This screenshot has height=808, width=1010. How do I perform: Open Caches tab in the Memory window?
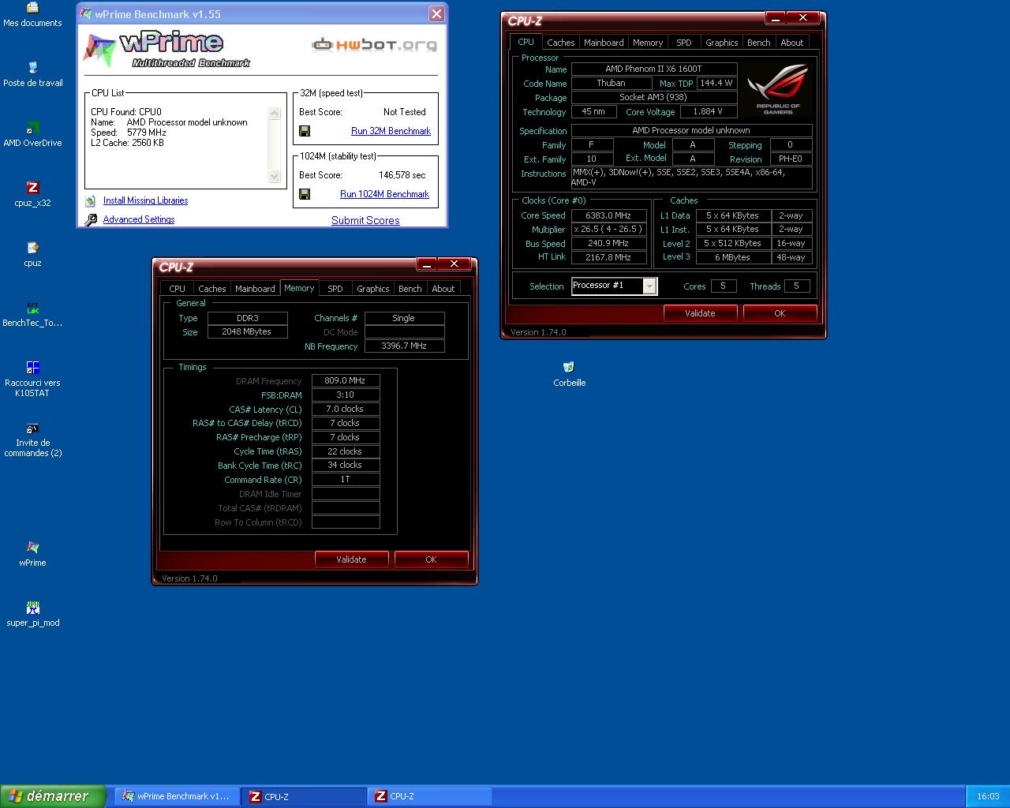(211, 289)
